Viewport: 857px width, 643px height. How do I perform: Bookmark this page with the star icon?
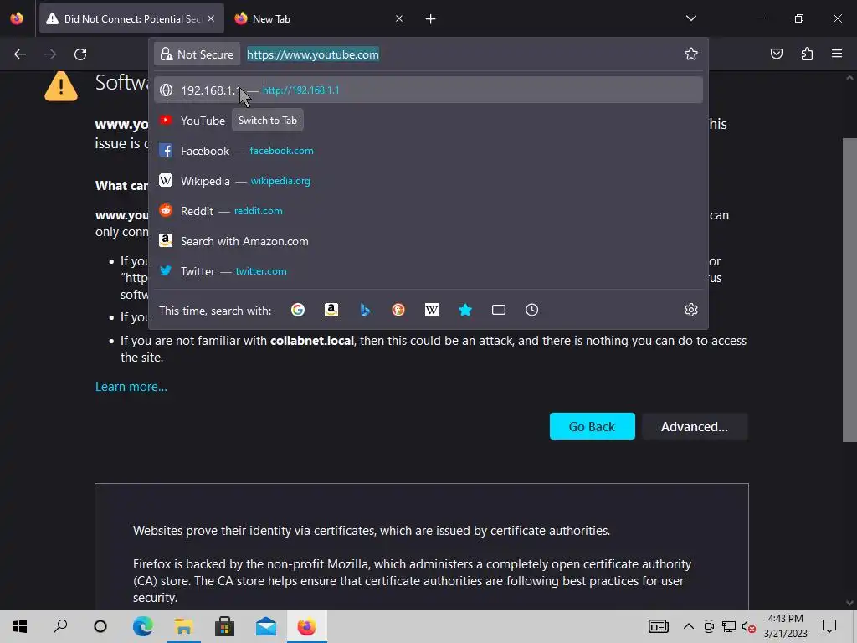coord(690,54)
